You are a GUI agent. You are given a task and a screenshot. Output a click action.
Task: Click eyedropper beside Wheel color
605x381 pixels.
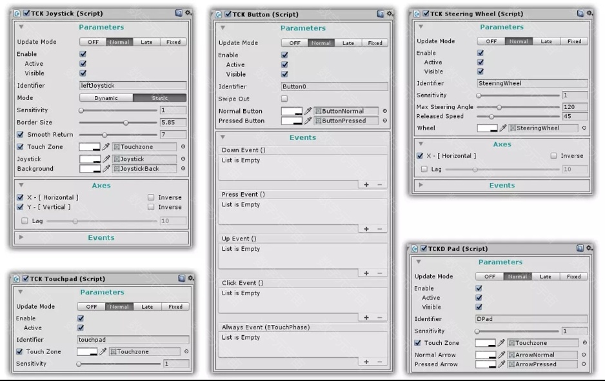(503, 128)
